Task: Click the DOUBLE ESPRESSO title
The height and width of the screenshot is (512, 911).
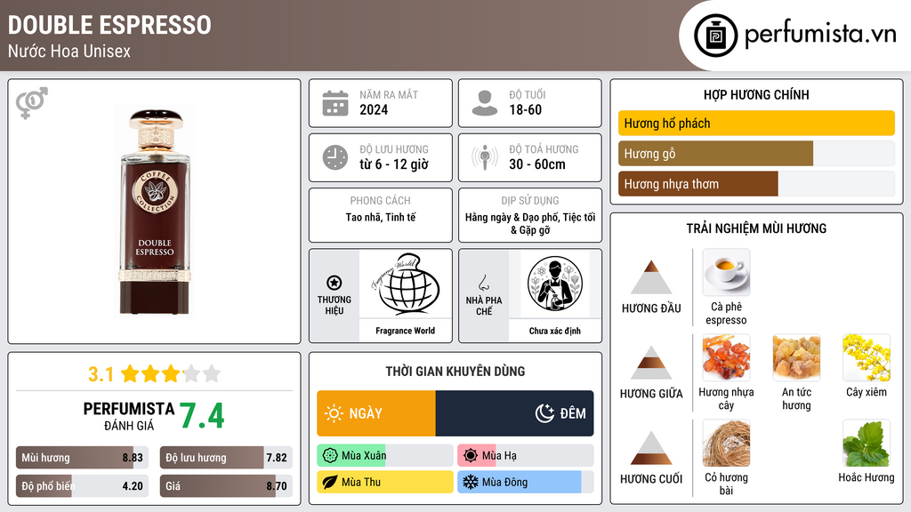Action: pos(109,26)
